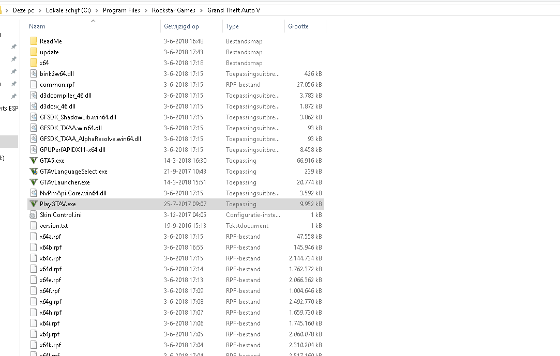Expand the breadcrumb arrow after Deze pc
The image size is (560, 356).
[40, 10]
